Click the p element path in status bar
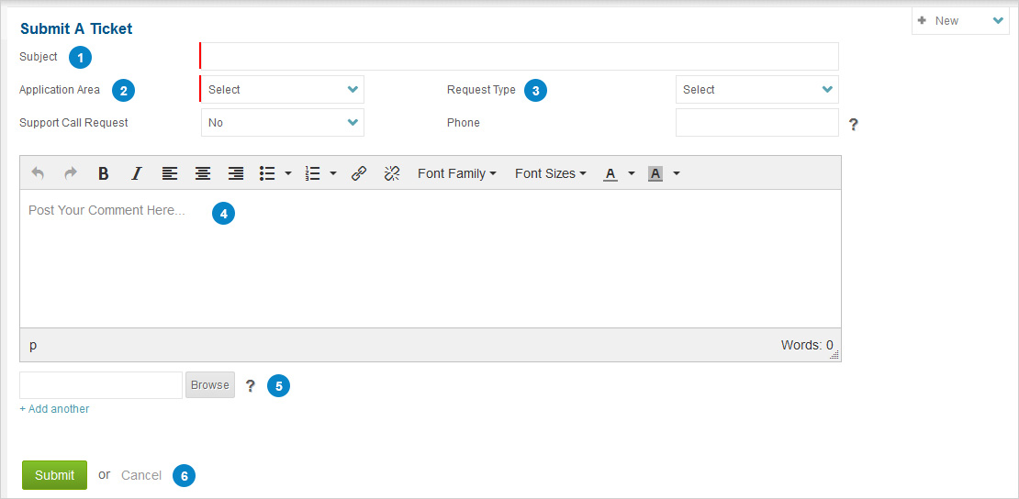This screenshot has width=1019, height=499. [33, 346]
